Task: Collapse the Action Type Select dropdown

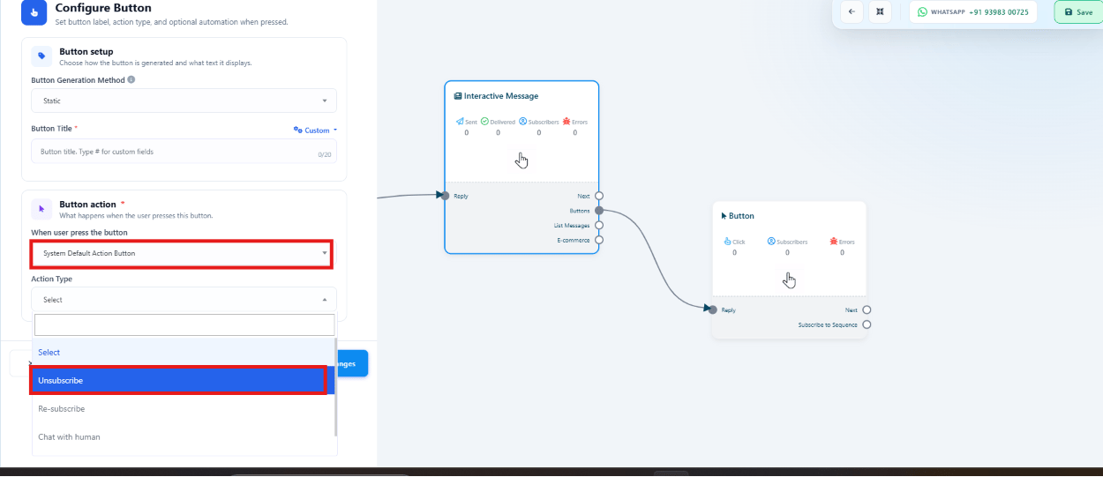Action: pyautogui.click(x=184, y=300)
